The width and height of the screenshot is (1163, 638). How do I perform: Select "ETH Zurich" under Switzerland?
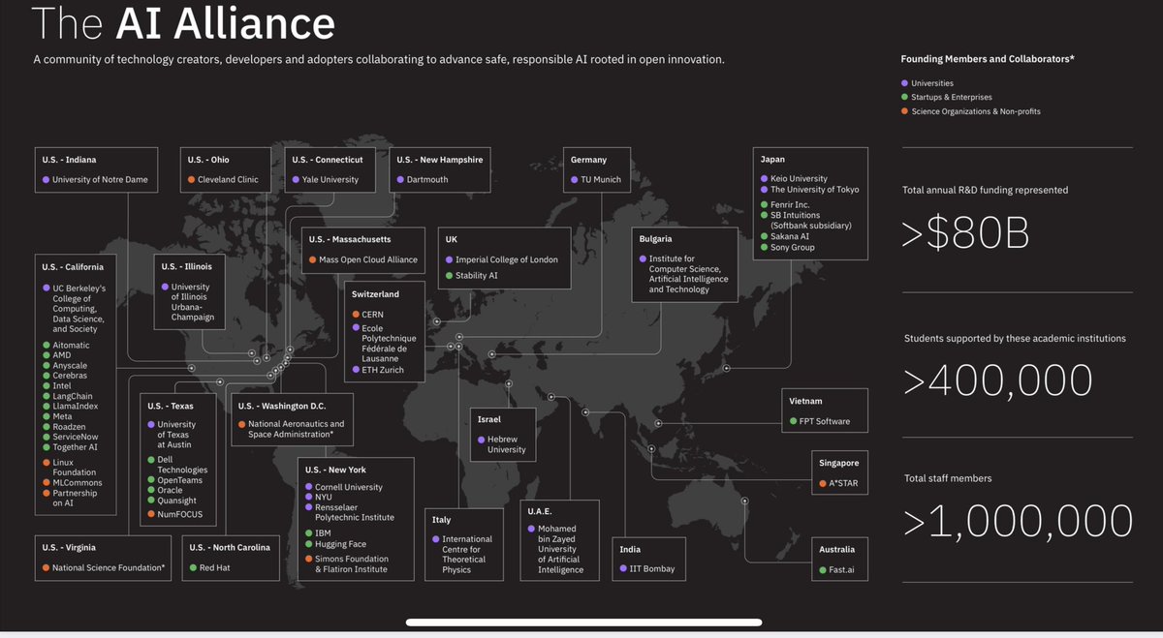pos(383,370)
